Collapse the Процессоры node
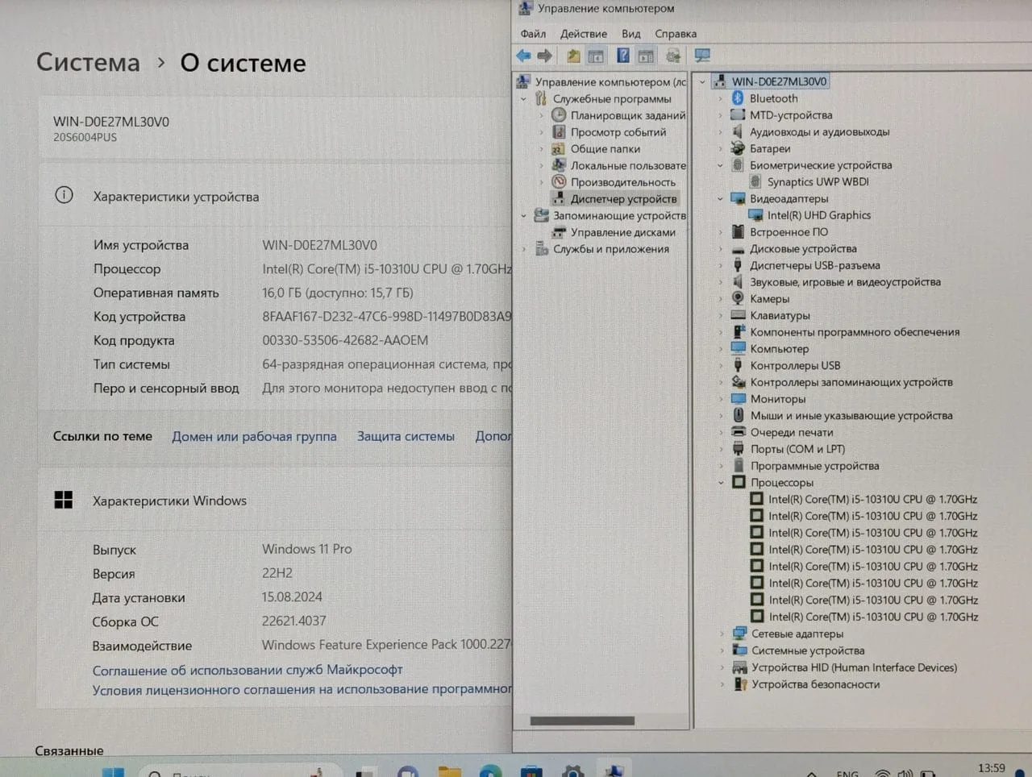 (x=721, y=483)
